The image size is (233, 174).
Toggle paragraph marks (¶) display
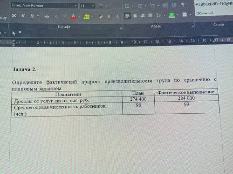point(183,5)
